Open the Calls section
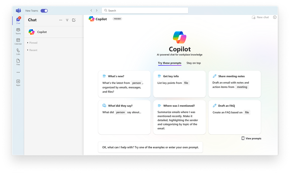 (18, 51)
